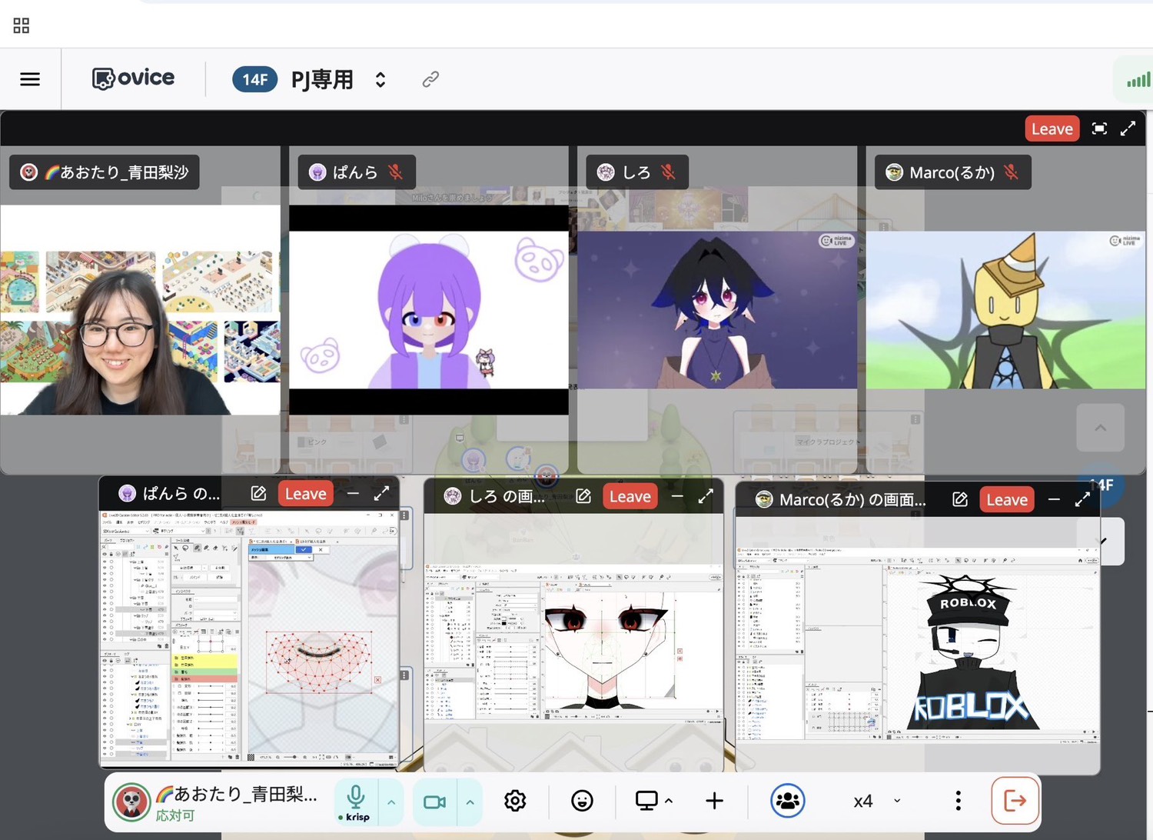
Task: Toggle the krisp microphone button
Action: [356, 802]
